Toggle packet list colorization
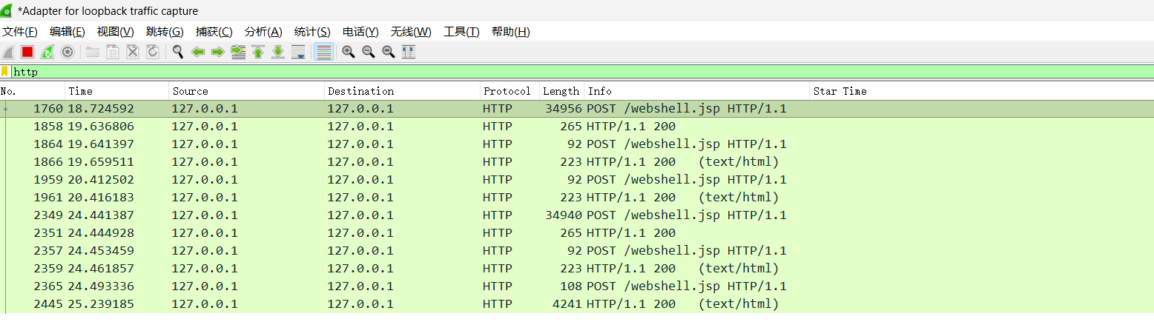Image resolution: width=1154 pixels, height=322 pixels. pos(323,52)
